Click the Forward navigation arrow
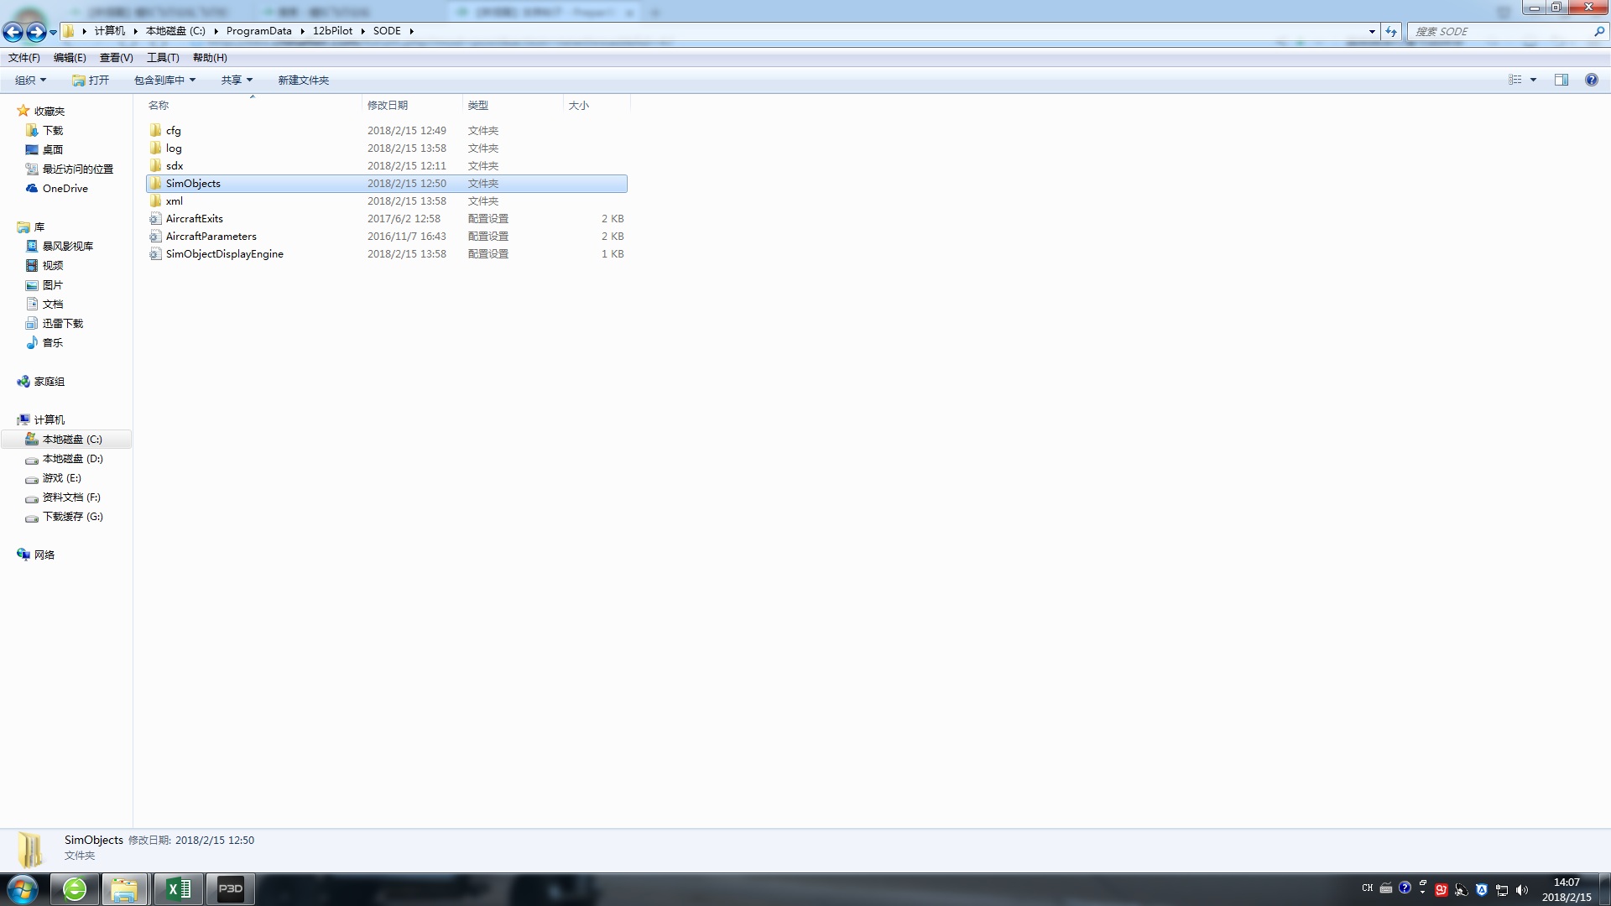1611x906 pixels. (36, 32)
